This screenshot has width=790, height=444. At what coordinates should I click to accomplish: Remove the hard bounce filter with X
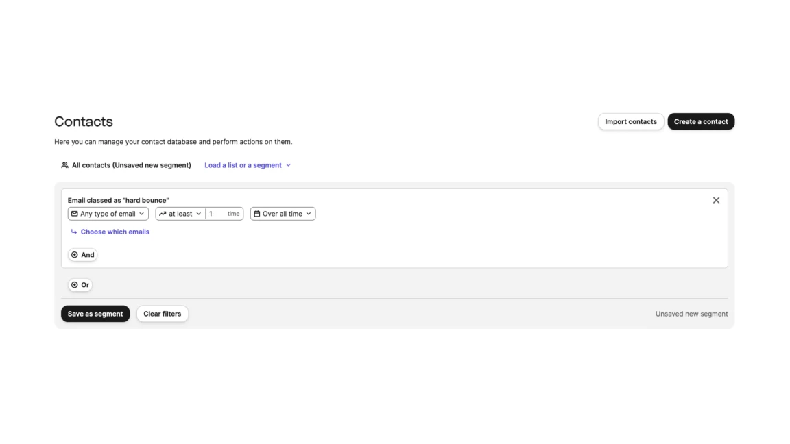click(716, 200)
